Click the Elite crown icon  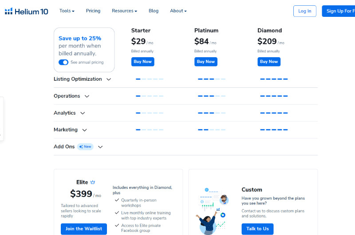93,182
